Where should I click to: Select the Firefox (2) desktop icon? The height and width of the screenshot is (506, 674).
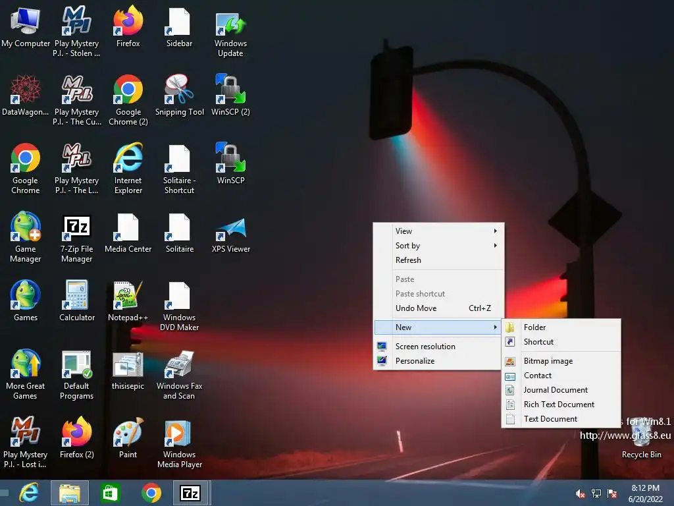coord(76,437)
